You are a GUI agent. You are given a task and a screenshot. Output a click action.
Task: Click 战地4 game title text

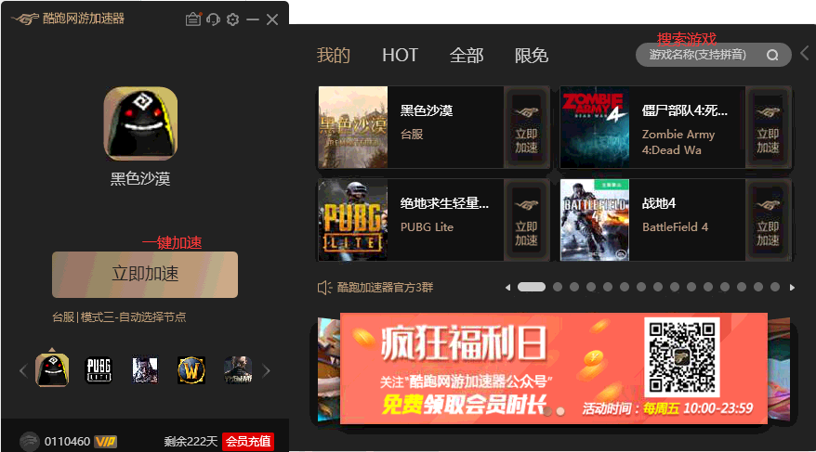pyautogui.click(x=659, y=203)
